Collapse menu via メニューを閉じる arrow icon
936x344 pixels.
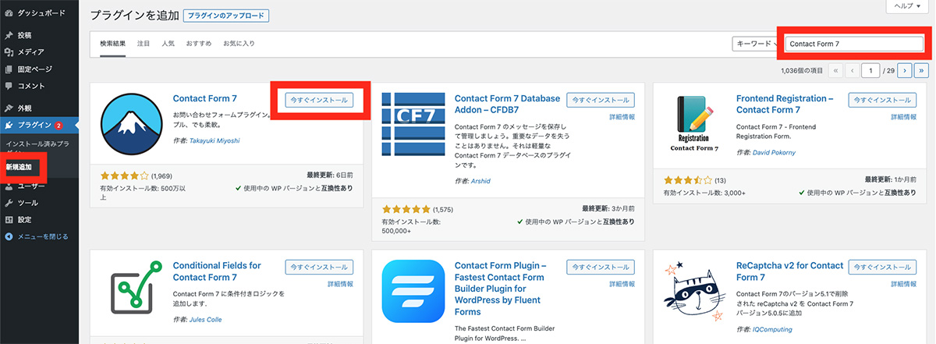point(9,236)
